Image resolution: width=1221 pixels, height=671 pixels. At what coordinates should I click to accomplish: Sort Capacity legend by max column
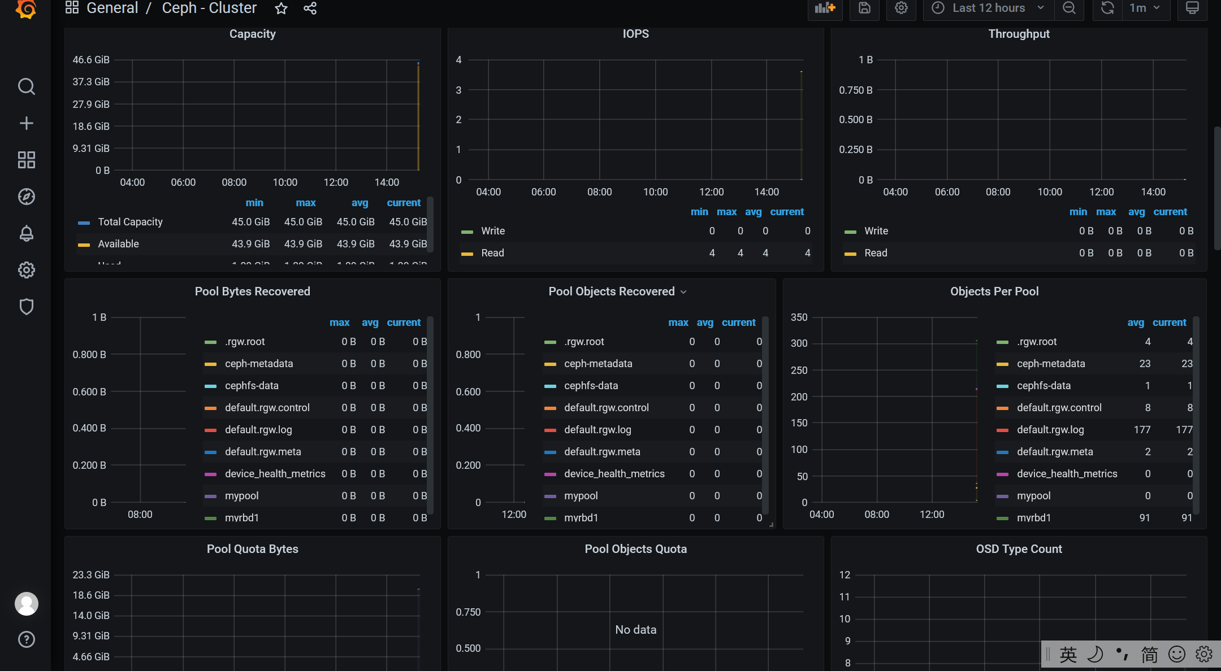point(305,203)
